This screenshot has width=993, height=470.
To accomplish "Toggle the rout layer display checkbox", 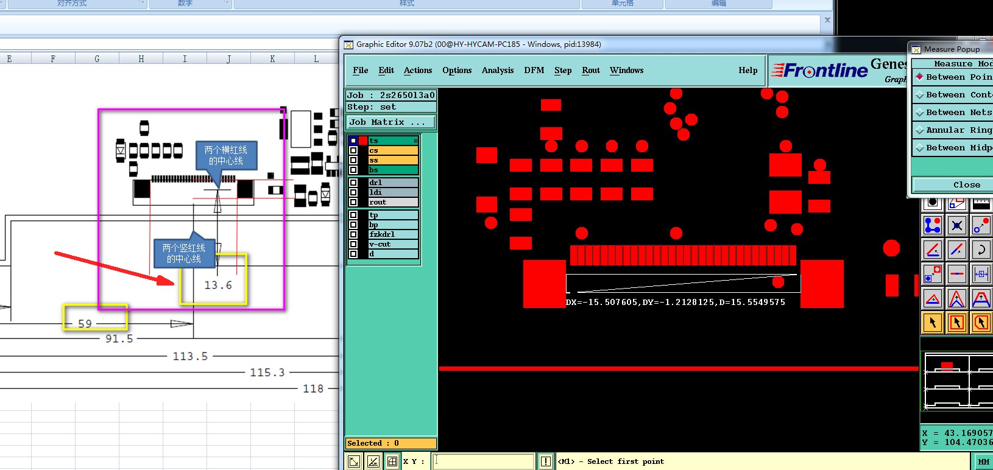I will (x=353, y=202).
